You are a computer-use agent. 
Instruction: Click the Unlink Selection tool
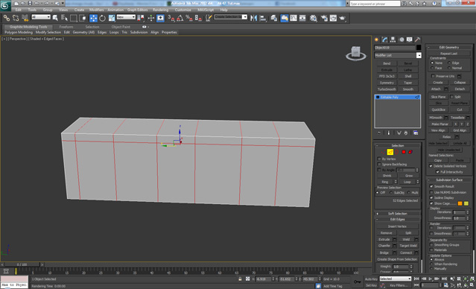pyautogui.click(x=16, y=18)
